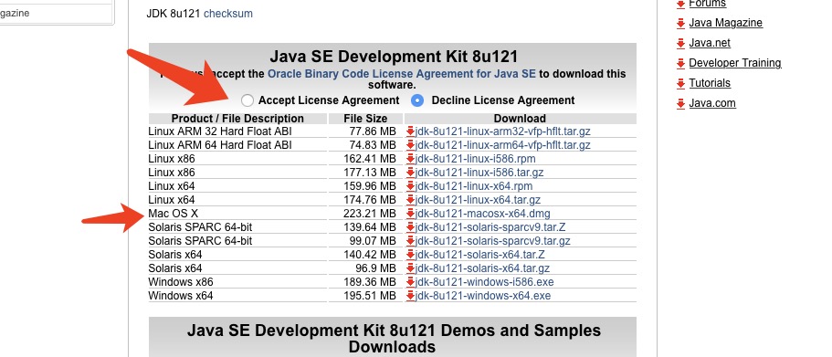Open Oracle Binary Code License Agreement link
Image resolution: width=832 pixels, height=357 pixels.
pyautogui.click(x=402, y=74)
